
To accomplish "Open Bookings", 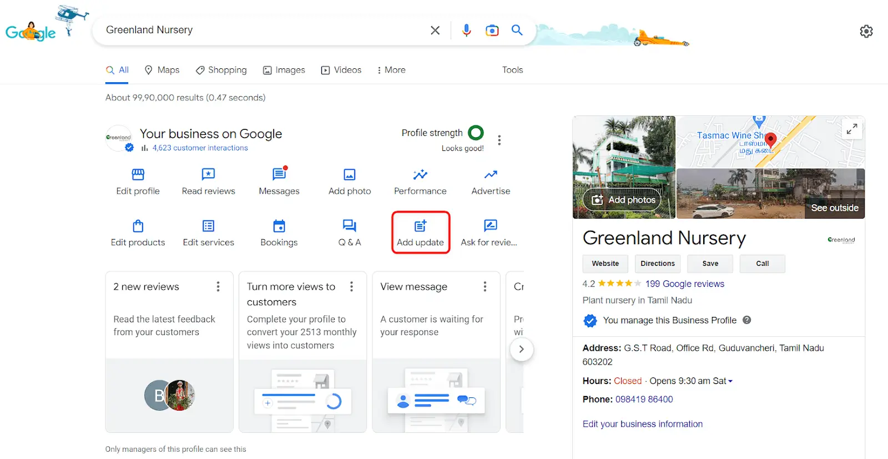I will tap(279, 234).
